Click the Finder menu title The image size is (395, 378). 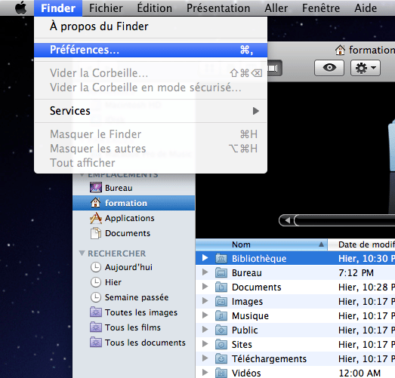coord(58,8)
